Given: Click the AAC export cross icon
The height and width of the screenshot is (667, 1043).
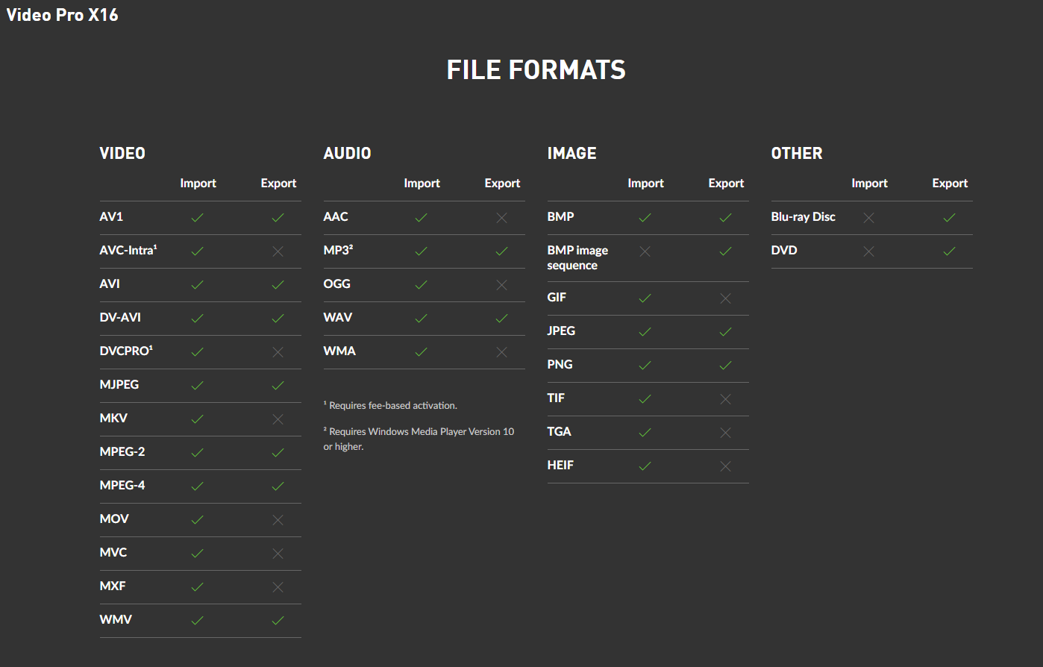Looking at the screenshot, I should pos(501,218).
